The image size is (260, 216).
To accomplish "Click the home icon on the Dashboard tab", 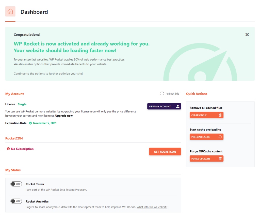I will pyautogui.click(x=10, y=11).
